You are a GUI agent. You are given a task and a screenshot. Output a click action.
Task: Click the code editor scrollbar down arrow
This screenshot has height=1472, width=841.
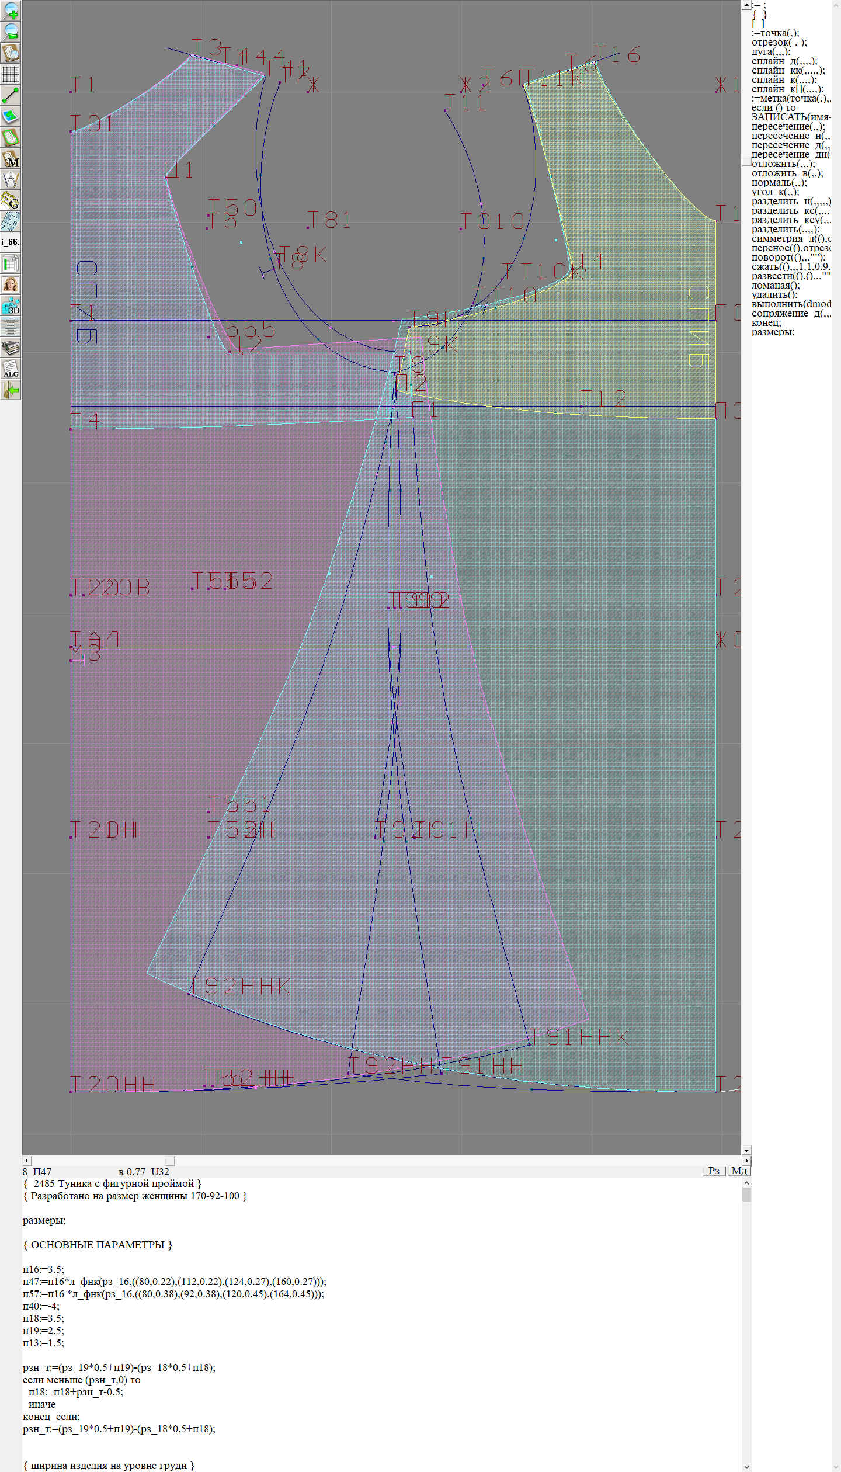pos(746,1467)
